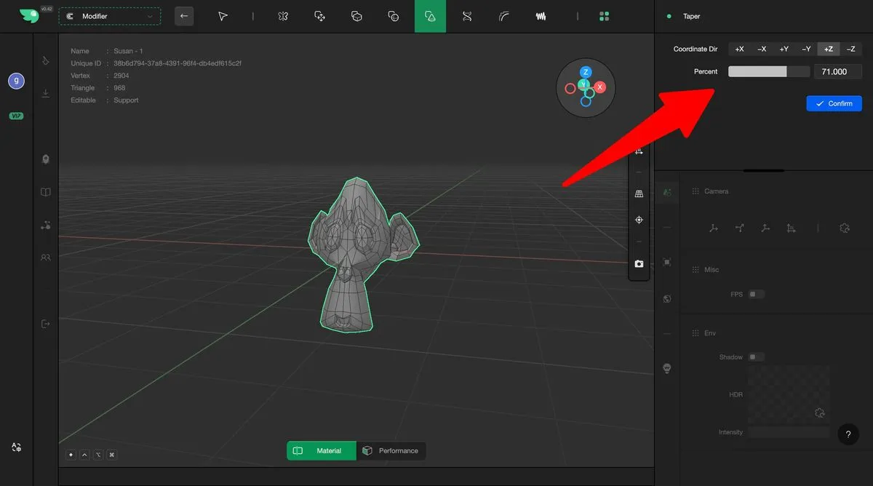Click the camera screenshot icon

tap(639, 263)
